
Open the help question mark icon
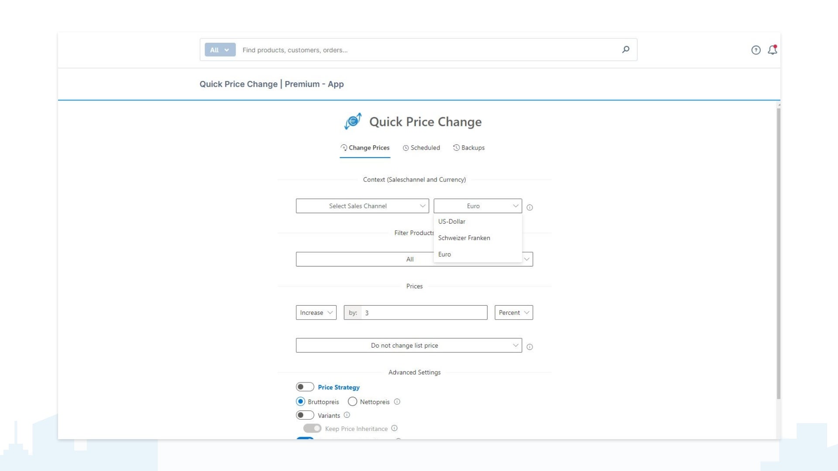(756, 50)
